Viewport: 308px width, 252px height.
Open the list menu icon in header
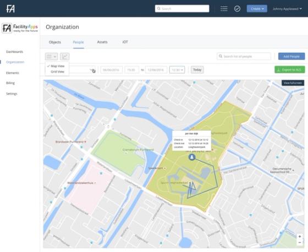tap(224, 9)
